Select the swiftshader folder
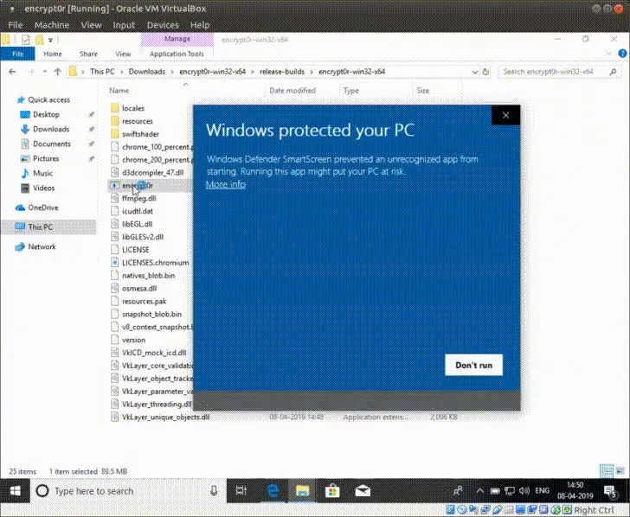The image size is (630, 517). 140,134
